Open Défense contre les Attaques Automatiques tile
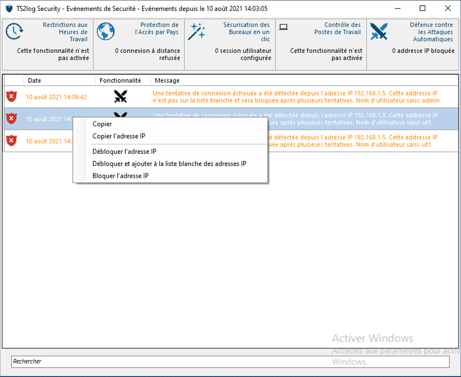This screenshot has height=377, width=461. point(412,45)
